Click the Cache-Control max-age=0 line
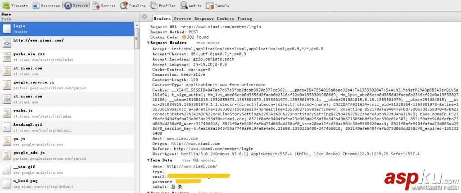461x193 pixels. (181, 70)
